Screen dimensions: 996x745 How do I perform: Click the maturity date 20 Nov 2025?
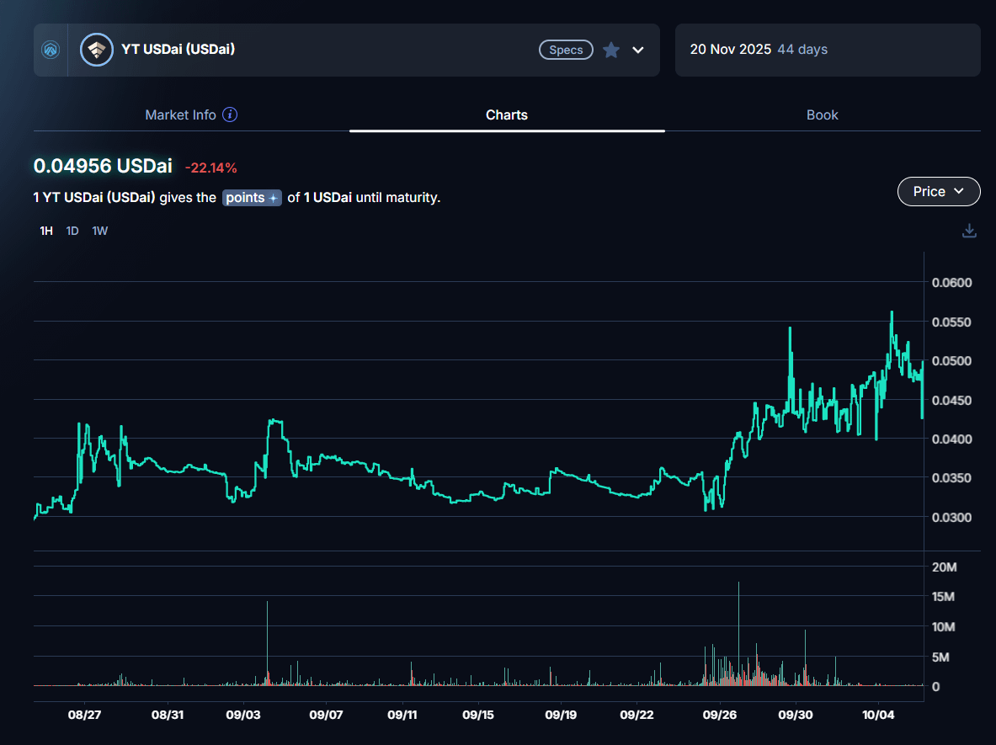pos(731,50)
